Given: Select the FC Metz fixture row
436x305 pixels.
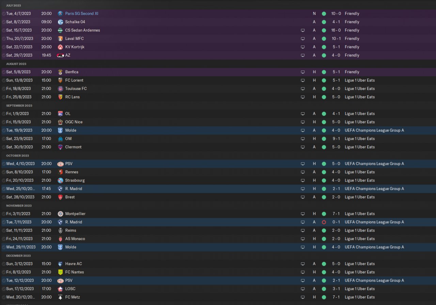Looking at the screenshot, I should click(170, 297).
